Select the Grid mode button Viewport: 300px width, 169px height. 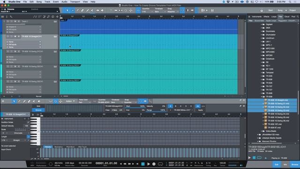point(38,106)
